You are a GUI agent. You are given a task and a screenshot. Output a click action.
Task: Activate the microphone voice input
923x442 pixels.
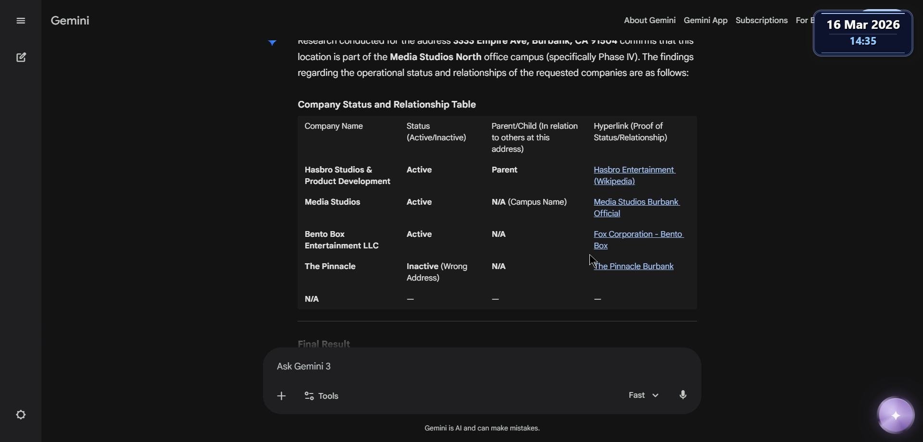pos(683,395)
